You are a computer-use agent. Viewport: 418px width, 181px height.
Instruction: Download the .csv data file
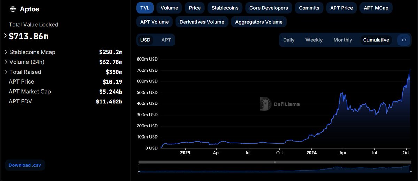[x=25, y=165]
